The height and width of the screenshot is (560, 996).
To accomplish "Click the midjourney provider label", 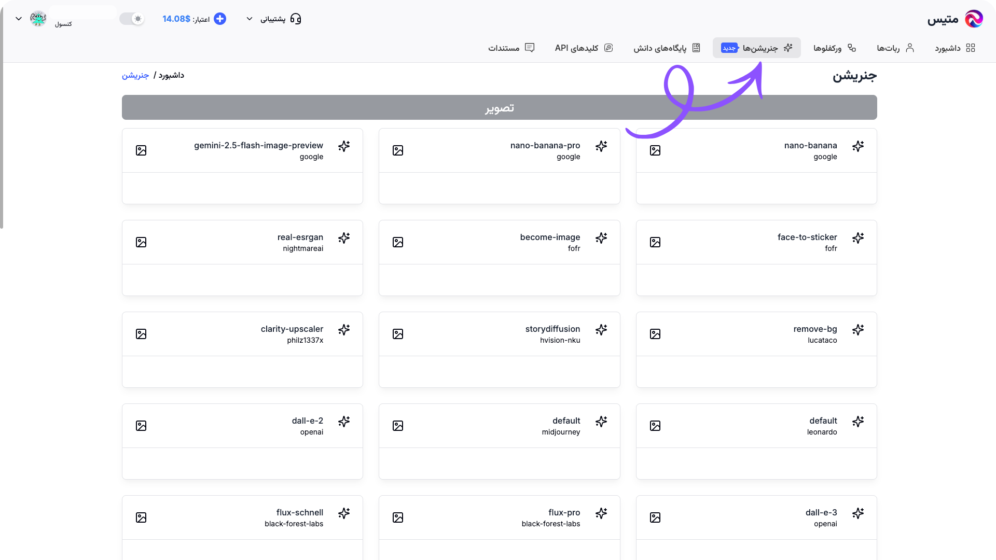I will point(561,432).
